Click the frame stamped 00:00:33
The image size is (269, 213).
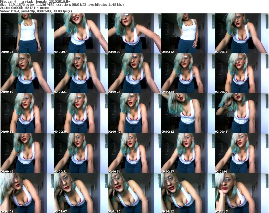click(27, 113)
